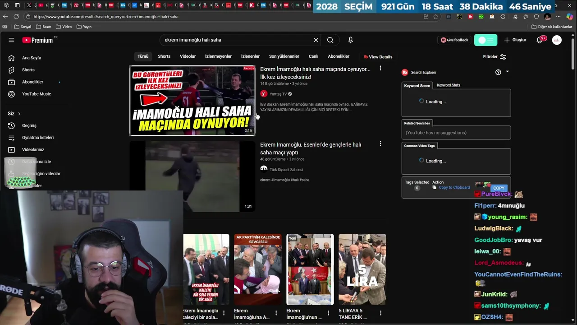Open Ana Sayfa in the sidebar
Screen dimensions: 577x325
[32, 58]
